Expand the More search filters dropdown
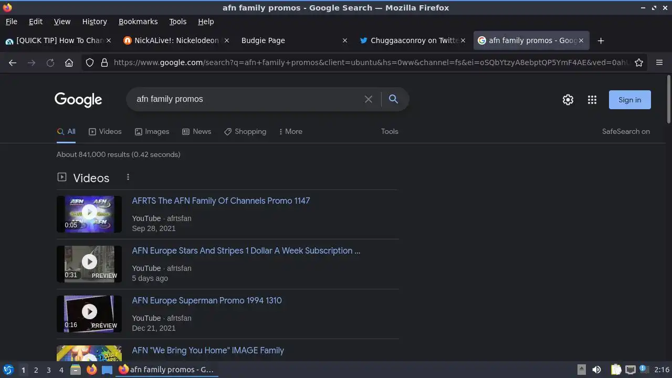The width and height of the screenshot is (672, 378). click(291, 131)
